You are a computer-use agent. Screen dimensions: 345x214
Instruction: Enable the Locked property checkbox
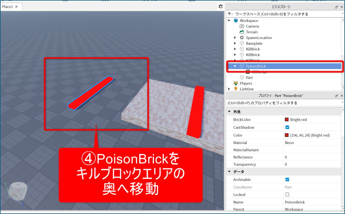[x=287, y=194]
